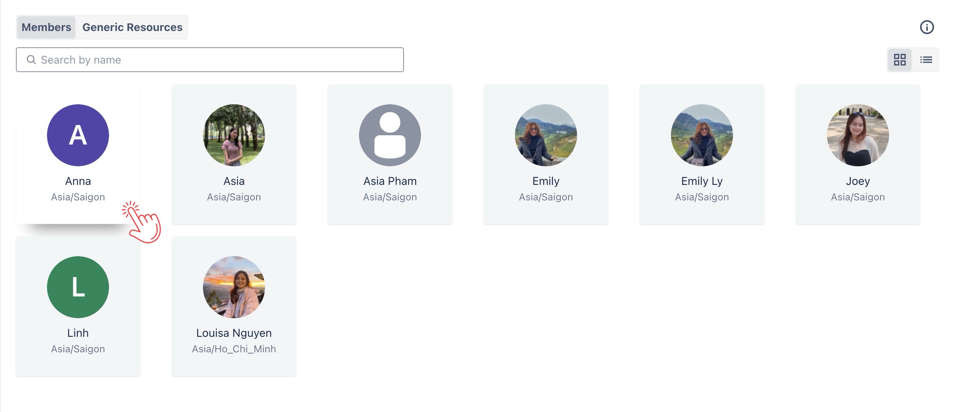Click the info icon in top right
955x412 pixels.
tap(927, 27)
